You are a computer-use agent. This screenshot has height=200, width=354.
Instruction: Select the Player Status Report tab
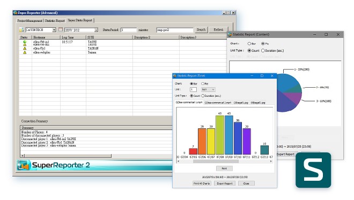[80, 20]
